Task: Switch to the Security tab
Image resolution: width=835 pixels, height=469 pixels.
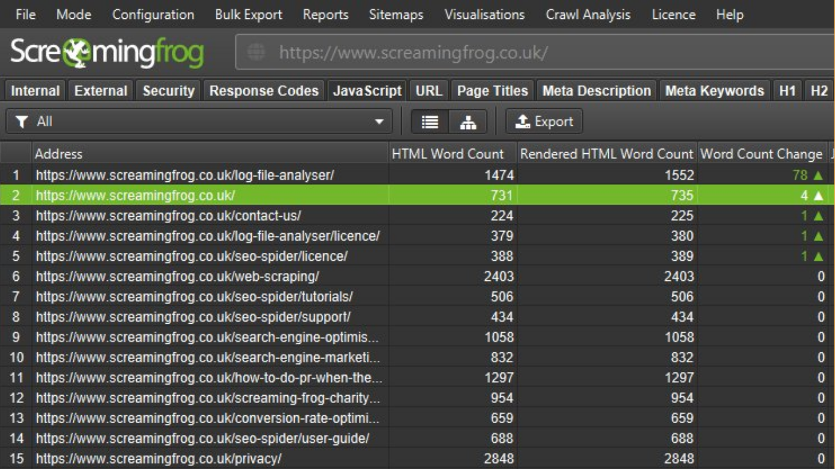Action: [x=168, y=91]
